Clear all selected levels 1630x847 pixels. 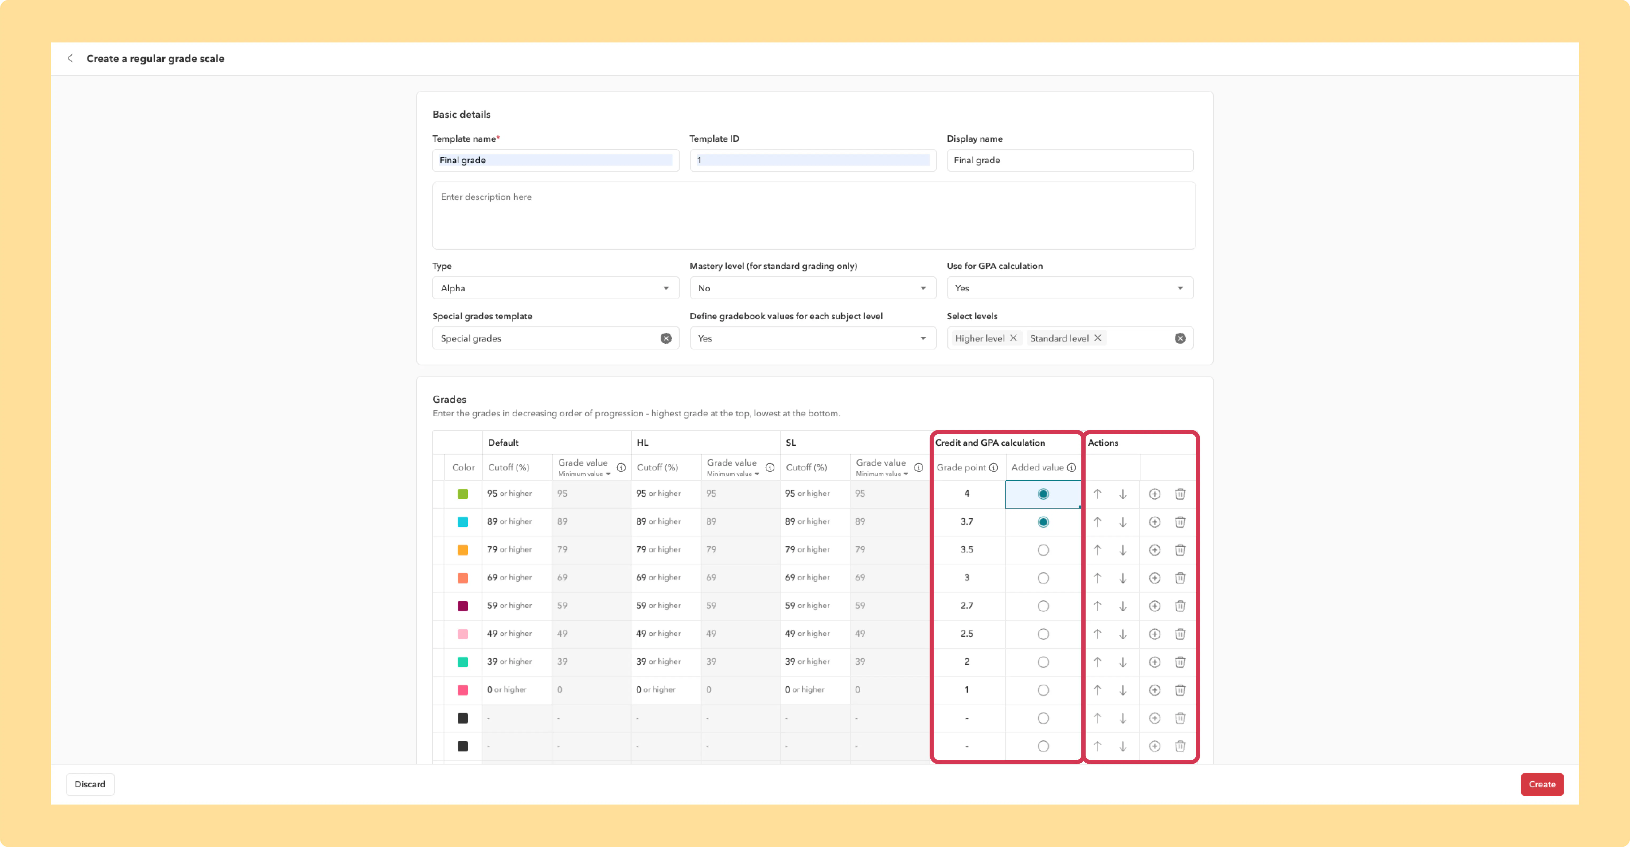point(1180,339)
